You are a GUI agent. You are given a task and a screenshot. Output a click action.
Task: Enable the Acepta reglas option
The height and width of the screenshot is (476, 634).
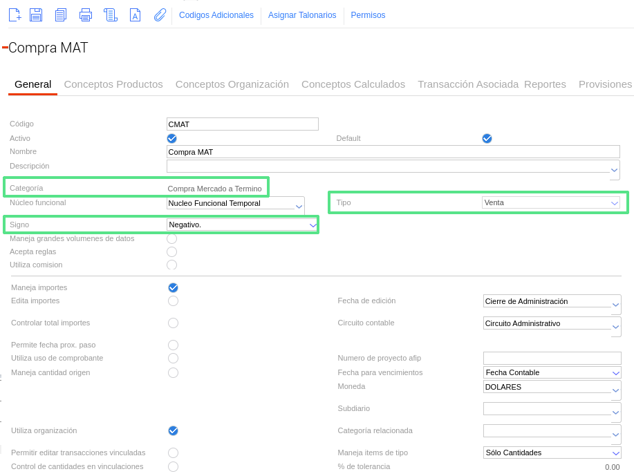[x=172, y=252]
